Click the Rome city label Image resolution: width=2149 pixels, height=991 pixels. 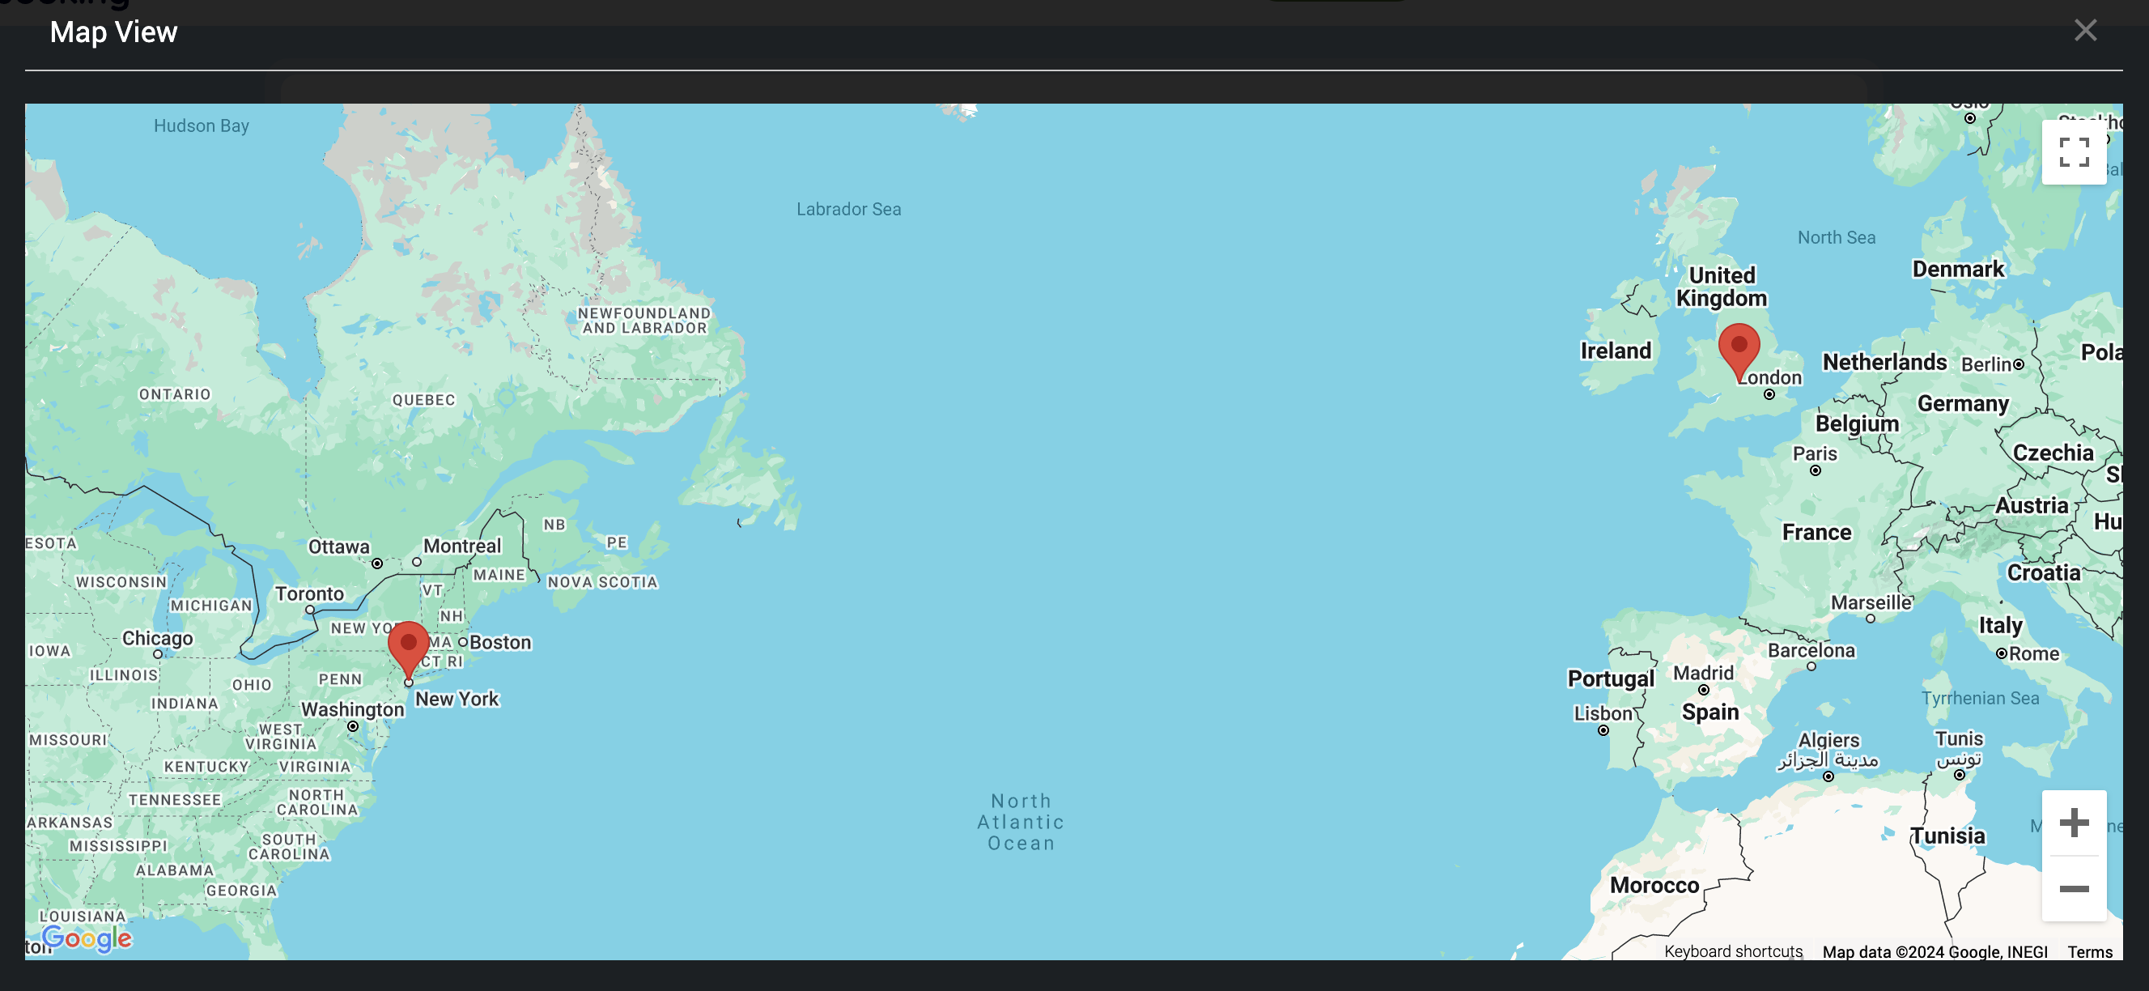[2033, 653]
